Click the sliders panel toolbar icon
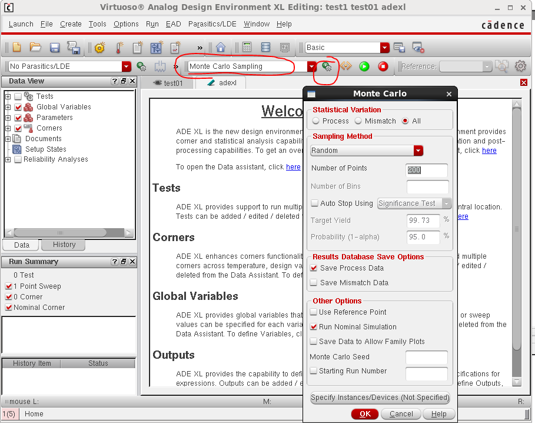 pyautogui.click(x=157, y=48)
